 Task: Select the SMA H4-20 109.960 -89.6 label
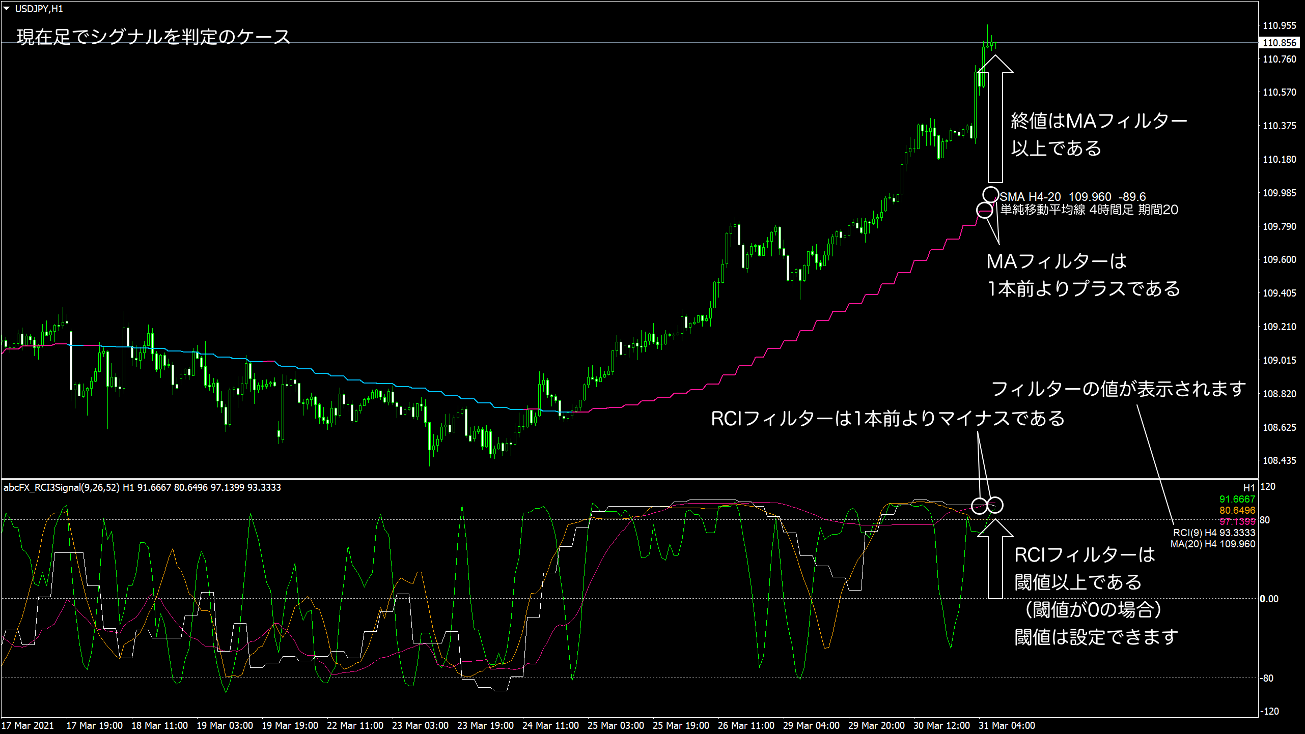1072,197
